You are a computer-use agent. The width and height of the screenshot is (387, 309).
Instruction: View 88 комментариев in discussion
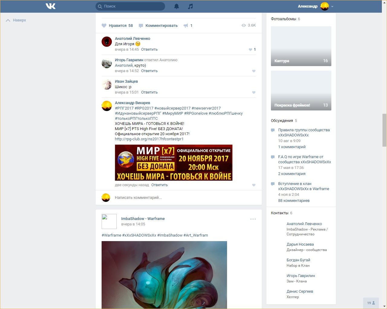(294, 201)
